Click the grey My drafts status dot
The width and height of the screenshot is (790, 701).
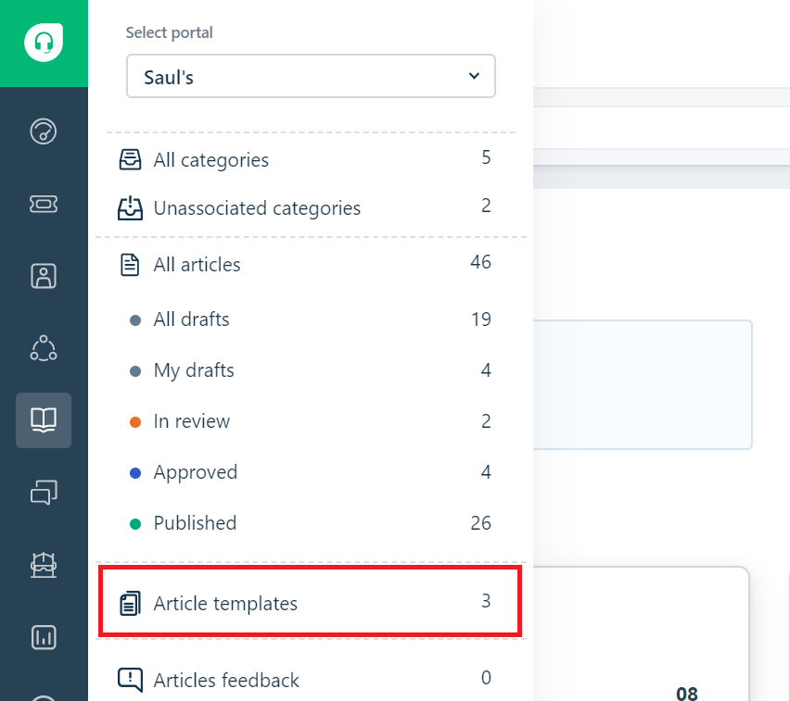click(135, 371)
